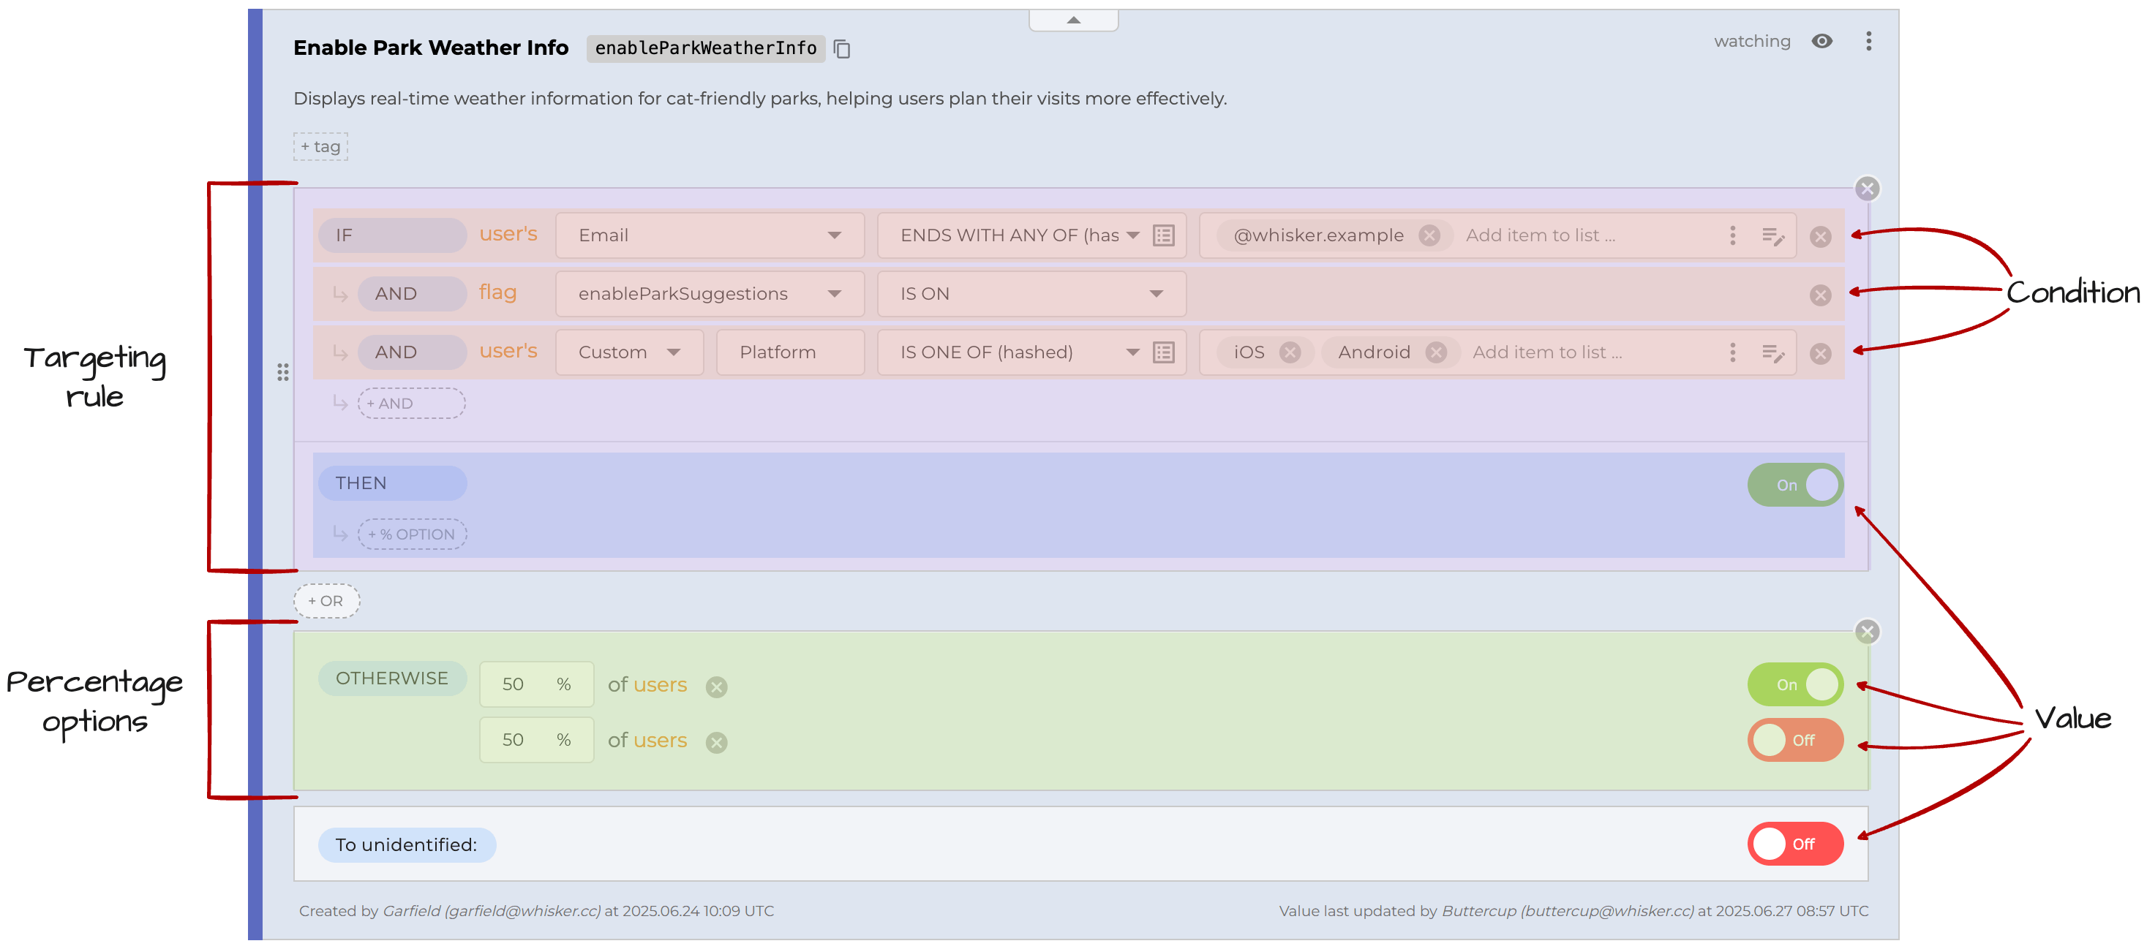Edit the first 50 percent input field
2147x949 pixels.
(x=536, y=683)
